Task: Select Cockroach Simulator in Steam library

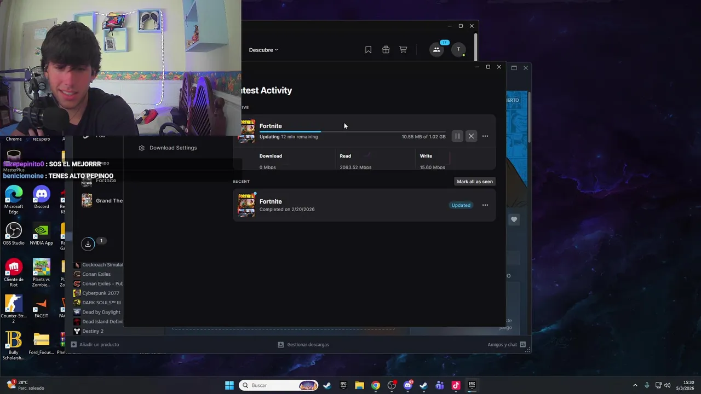Action: point(99,265)
